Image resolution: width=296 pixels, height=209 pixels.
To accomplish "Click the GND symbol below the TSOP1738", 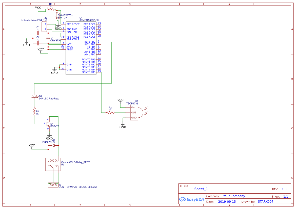I will tap(123, 124).
